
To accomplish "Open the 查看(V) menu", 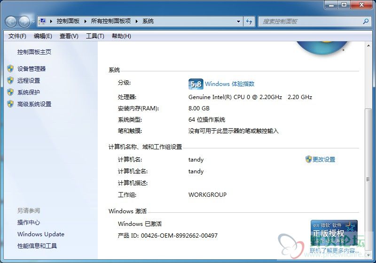I will [69, 36].
